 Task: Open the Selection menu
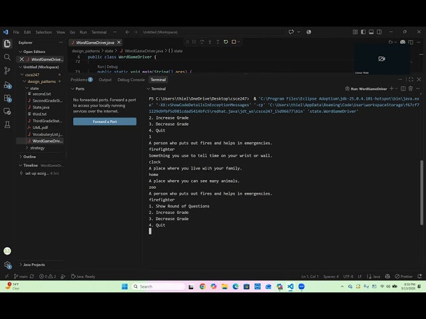(x=43, y=32)
